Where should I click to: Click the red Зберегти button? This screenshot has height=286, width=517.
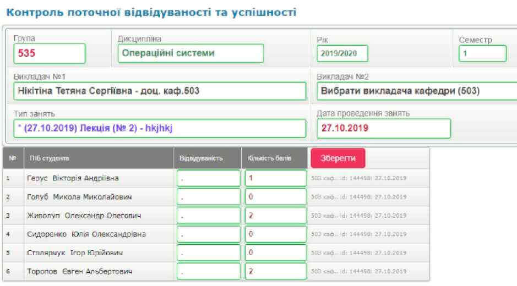click(x=338, y=158)
